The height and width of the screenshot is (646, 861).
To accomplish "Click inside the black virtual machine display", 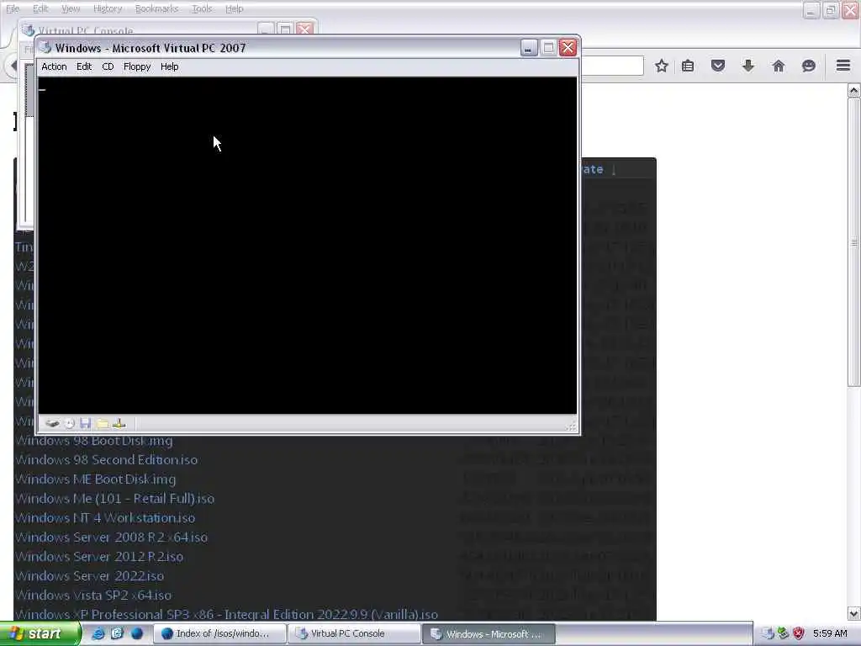I will [308, 245].
